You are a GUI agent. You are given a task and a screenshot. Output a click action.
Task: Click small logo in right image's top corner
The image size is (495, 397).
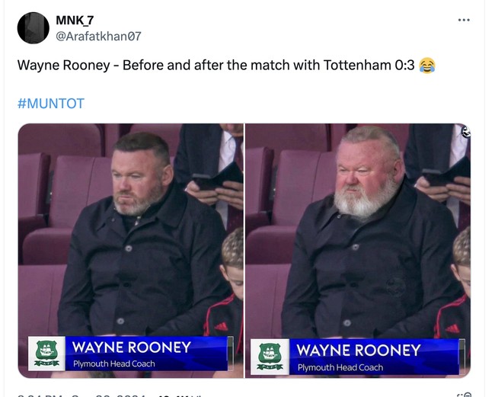(465, 131)
